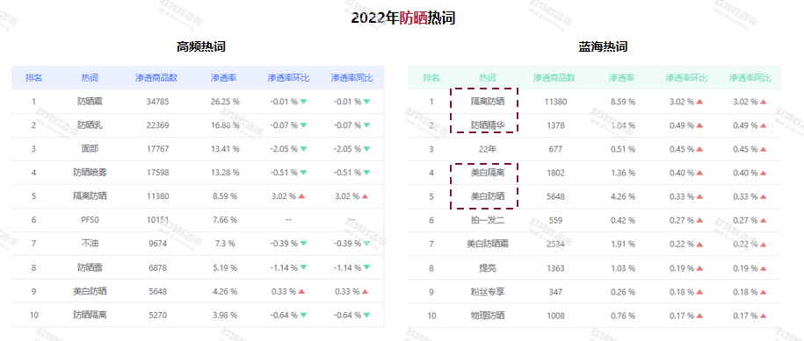Click green down arrow next to -2.05 % 环比
Image resolution: width=804 pixels, height=341 pixels.
(x=303, y=149)
